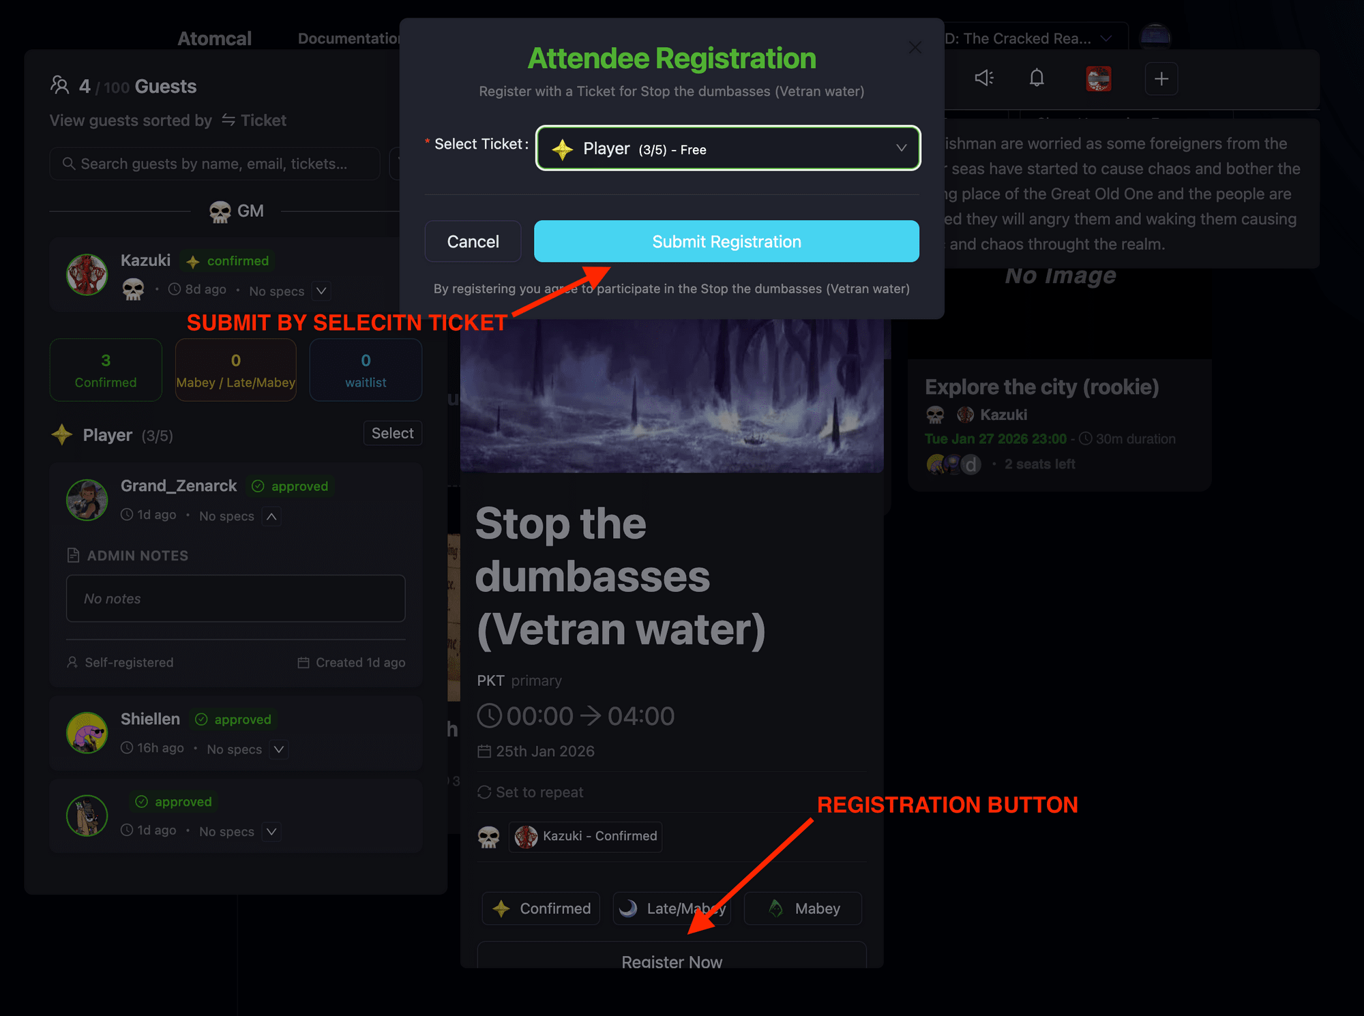This screenshot has width=1364, height=1016.
Task: Choose the Late/Mabey attendance option
Action: 672,908
